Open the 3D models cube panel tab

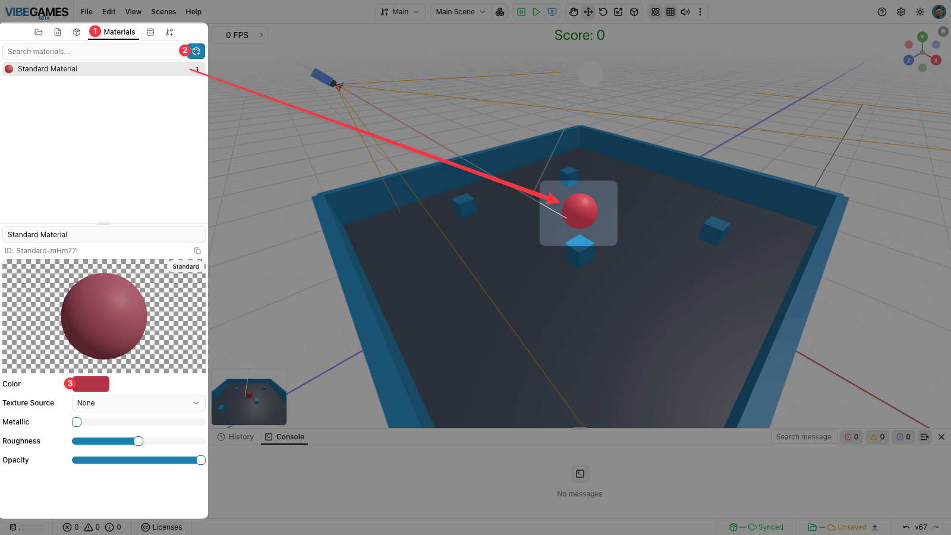pyautogui.click(x=77, y=32)
